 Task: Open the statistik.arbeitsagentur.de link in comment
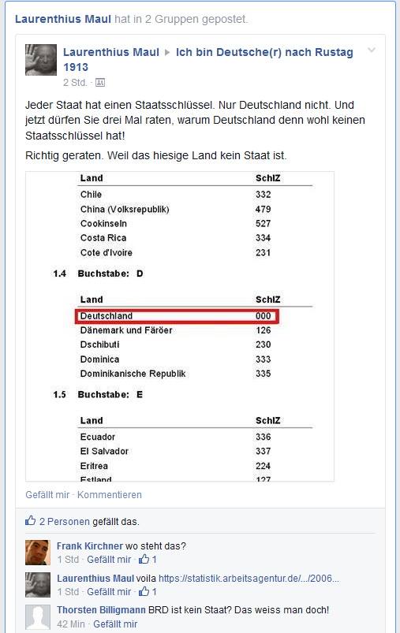[x=249, y=578]
